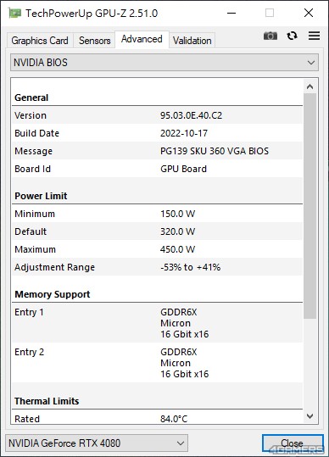Open the NVIDIA GeForce RTX 4080 GPU selector
This screenshot has height=457, width=329.
point(97,443)
